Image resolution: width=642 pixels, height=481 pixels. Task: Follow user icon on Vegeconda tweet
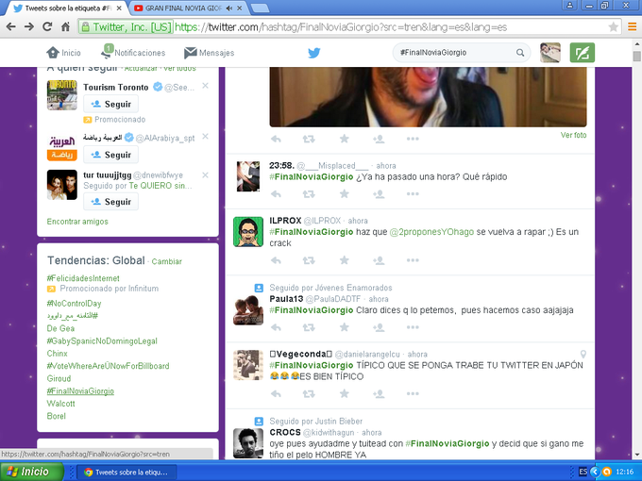click(379, 393)
